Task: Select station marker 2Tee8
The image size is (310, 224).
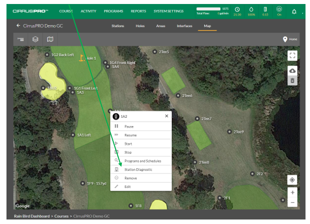Action: 195,162
